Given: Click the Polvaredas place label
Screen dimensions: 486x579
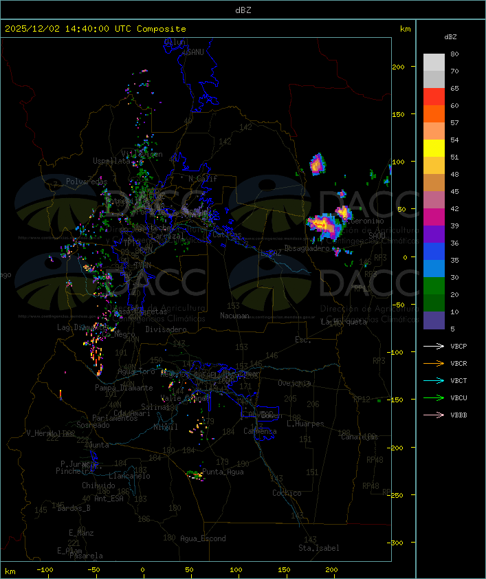Looking at the screenshot, I should [87, 182].
